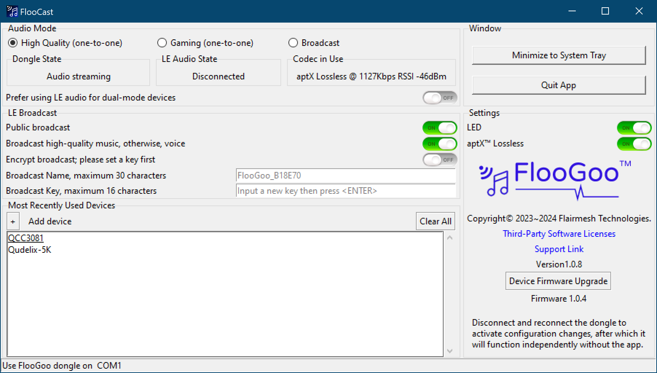Turn off the Public broadcast switch
This screenshot has height=373, width=657.
[x=440, y=128]
